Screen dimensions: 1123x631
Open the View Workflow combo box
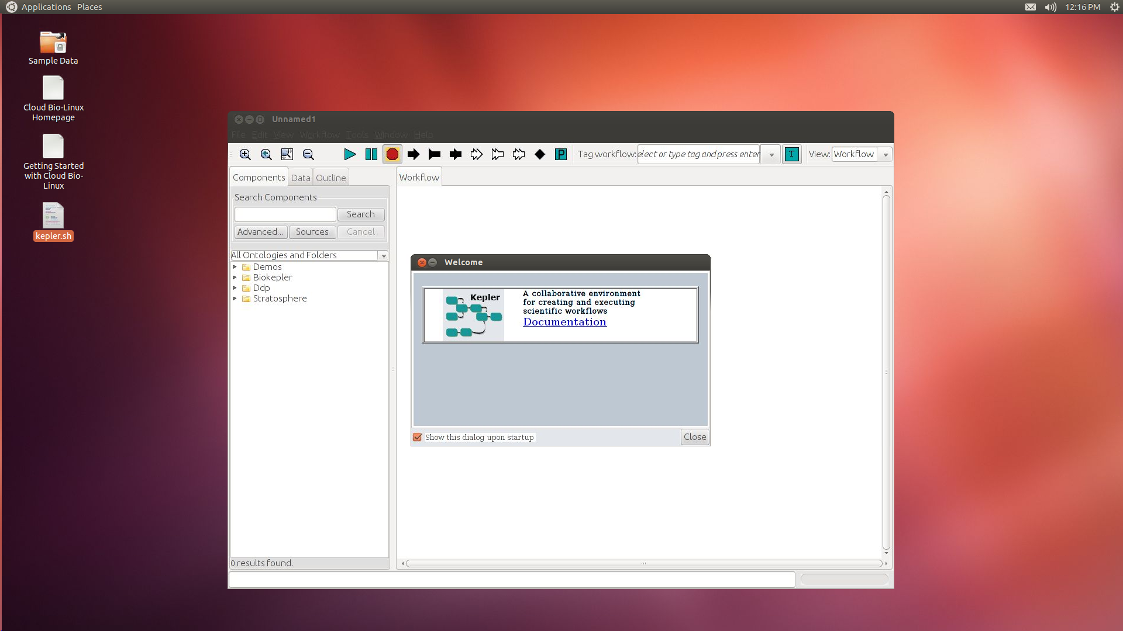pyautogui.click(x=862, y=154)
